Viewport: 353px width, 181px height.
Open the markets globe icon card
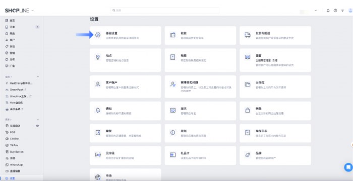tap(126, 174)
